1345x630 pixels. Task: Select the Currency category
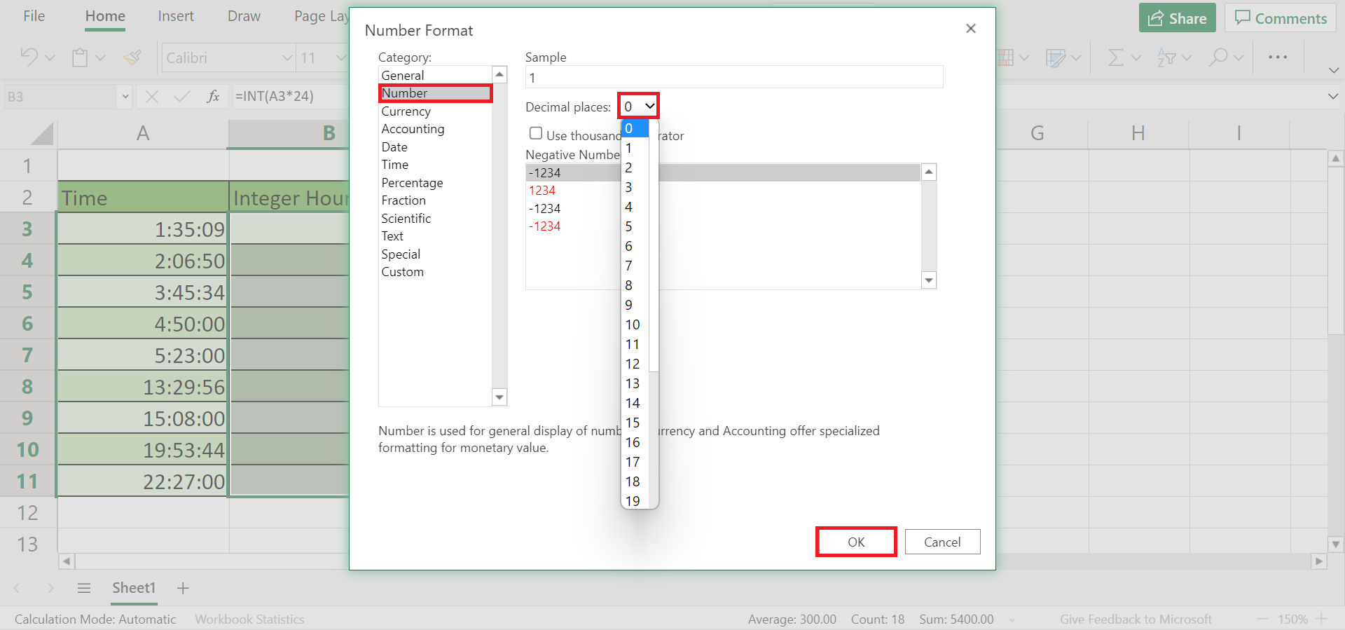[406, 111]
